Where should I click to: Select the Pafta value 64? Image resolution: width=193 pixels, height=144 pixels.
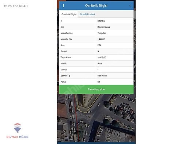click(x=115, y=82)
